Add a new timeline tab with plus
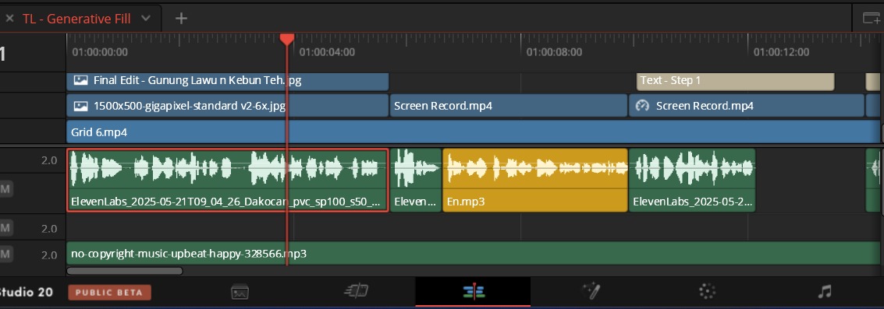Image resolution: width=884 pixels, height=309 pixels. [x=181, y=19]
